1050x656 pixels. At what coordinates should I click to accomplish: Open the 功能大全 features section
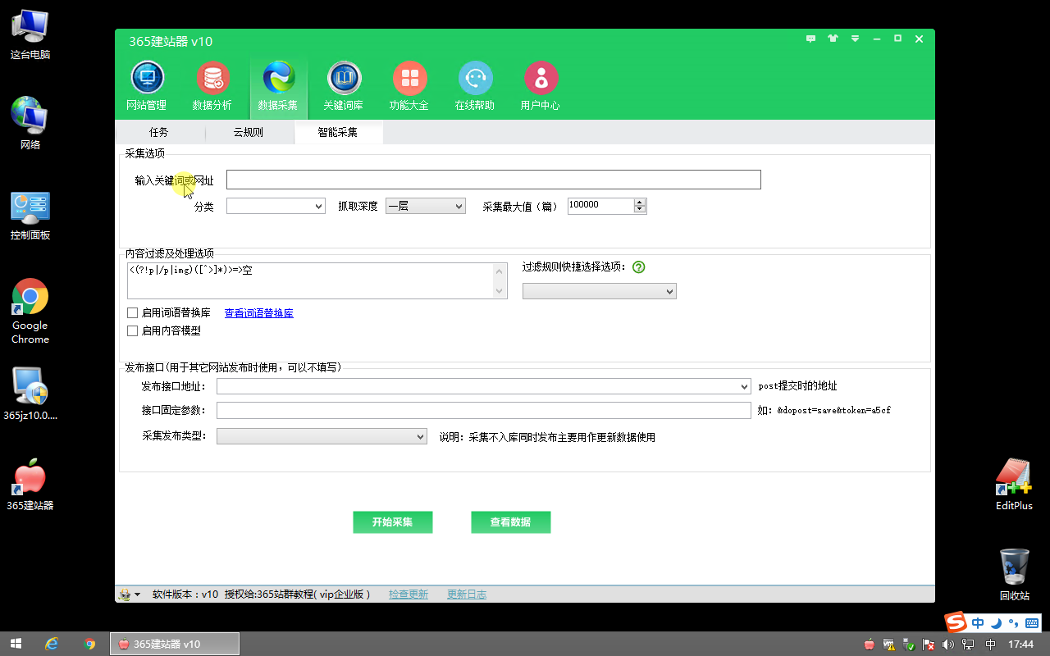409,86
